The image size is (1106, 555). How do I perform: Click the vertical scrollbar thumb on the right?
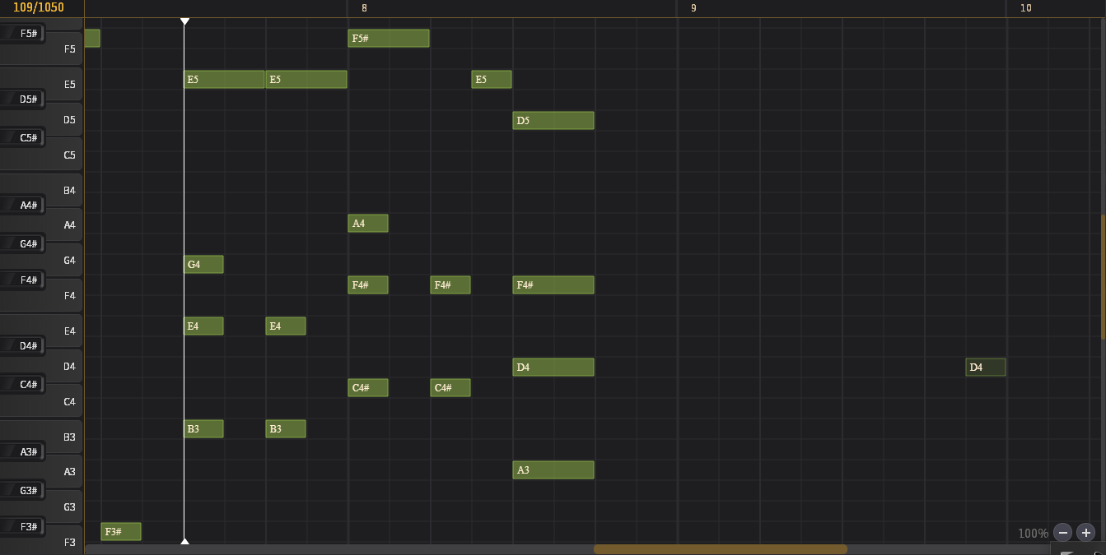point(1103,276)
